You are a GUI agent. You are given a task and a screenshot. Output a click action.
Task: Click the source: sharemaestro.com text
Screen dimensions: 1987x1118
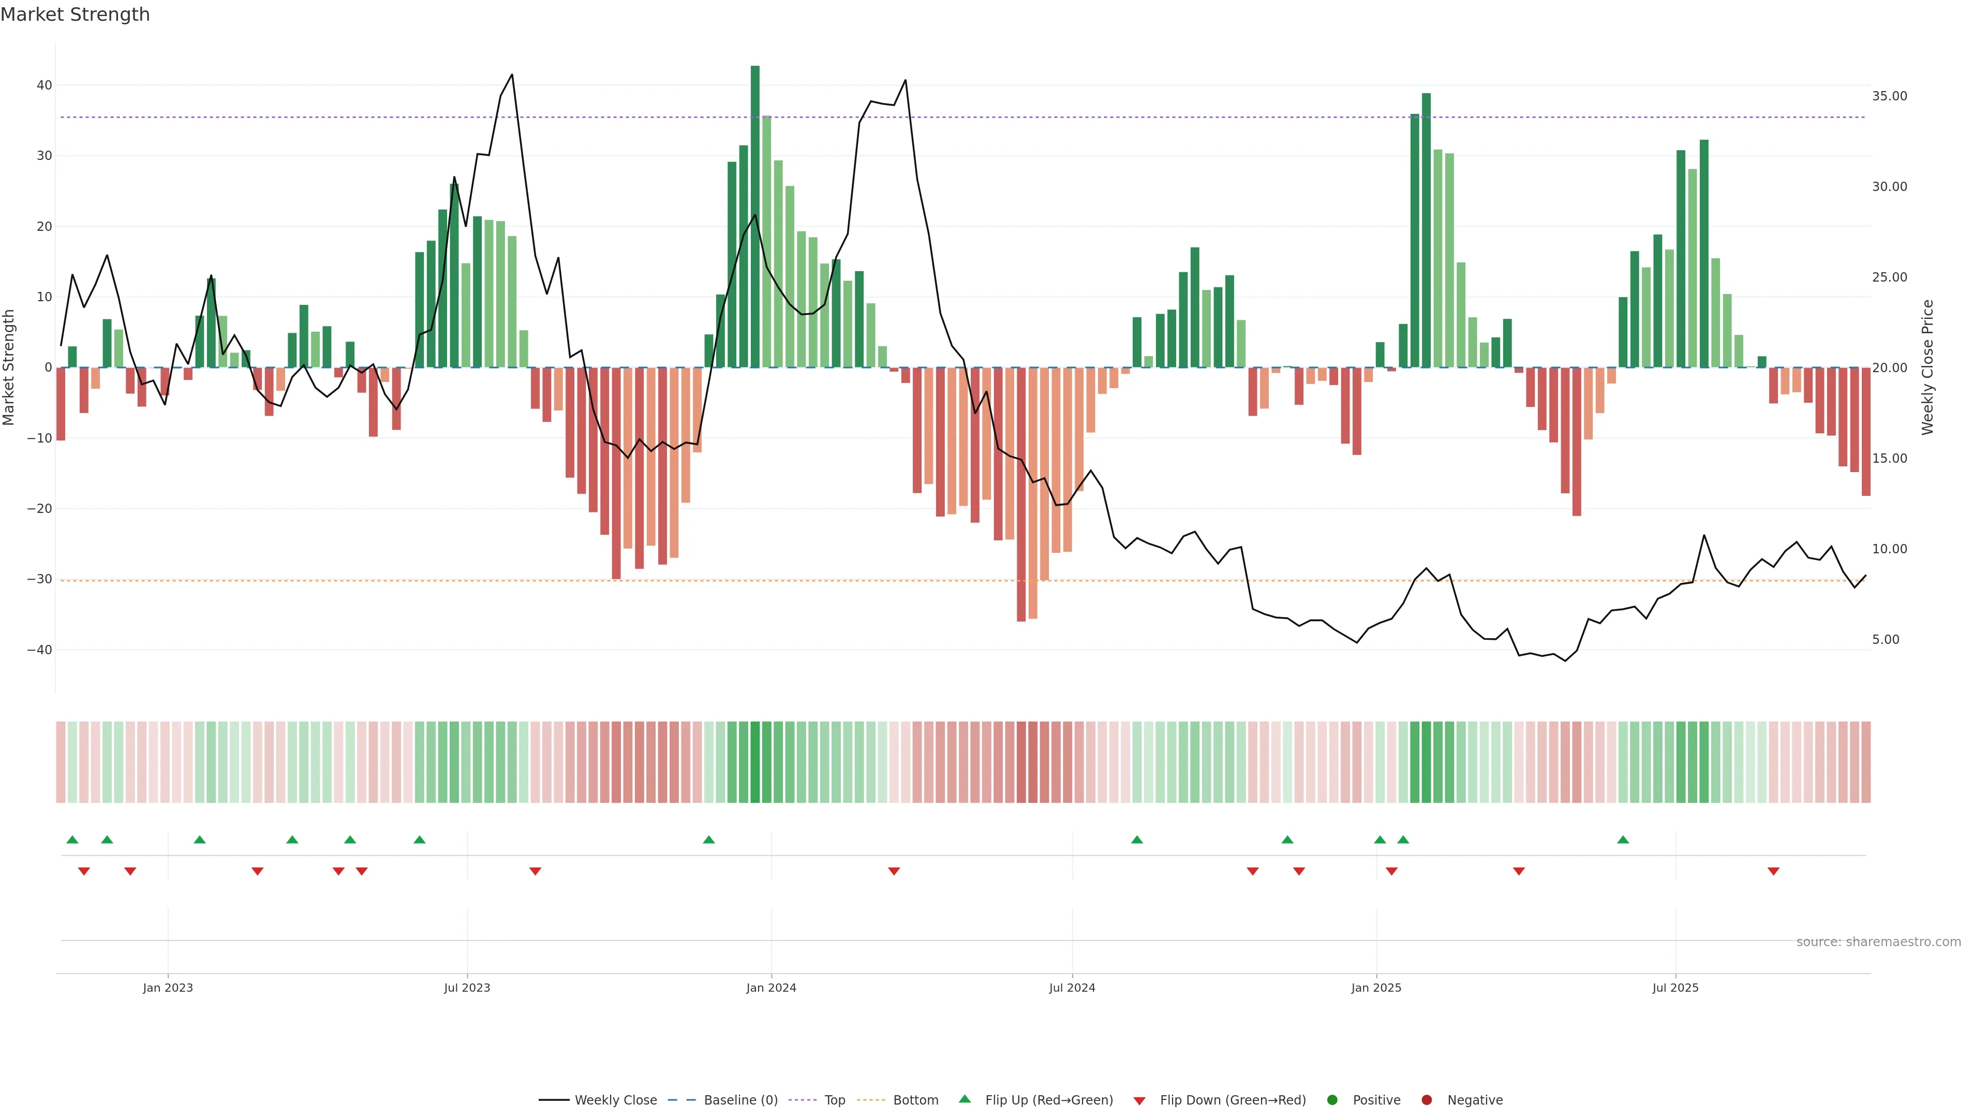coord(1878,942)
